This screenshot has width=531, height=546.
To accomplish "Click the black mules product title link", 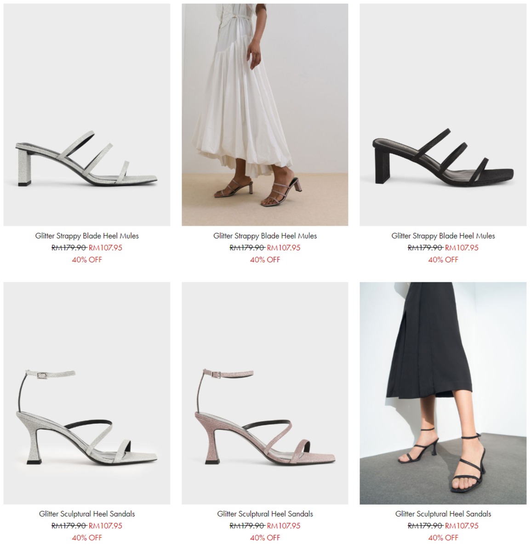I will [443, 236].
